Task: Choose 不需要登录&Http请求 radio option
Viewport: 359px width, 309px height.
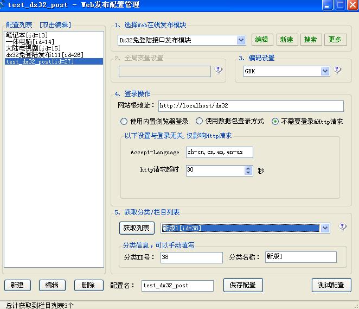Action: click(275, 122)
